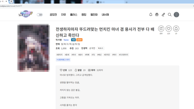Click the novel title heading
Viewport: 194px width, 109px height.
[x=105, y=32]
